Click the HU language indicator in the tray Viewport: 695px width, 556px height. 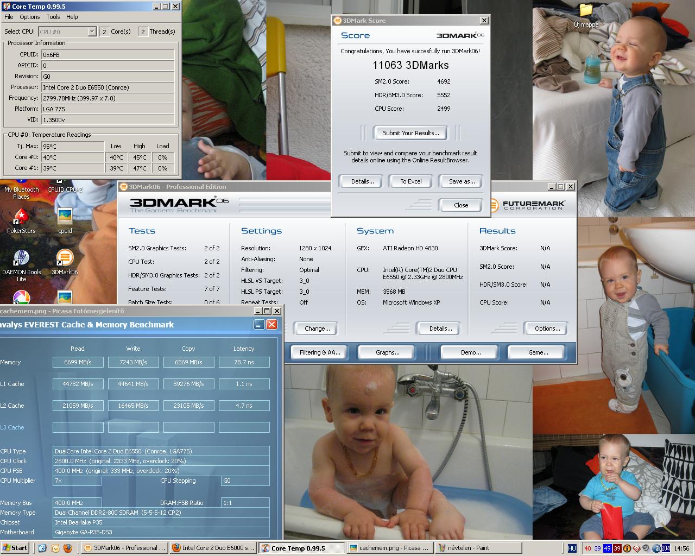(572, 548)
